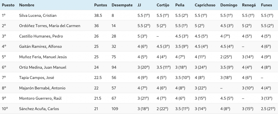Click the Puntos column header
The height and width of the screenshot is (114, 278).
point(100,5)
